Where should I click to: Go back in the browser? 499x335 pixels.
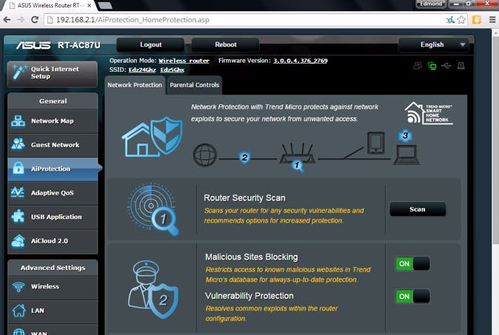(7, 20)
